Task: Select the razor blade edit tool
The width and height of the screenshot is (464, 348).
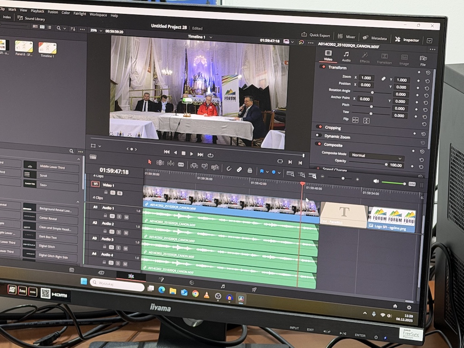Action: pyautogui.click(x=181, y=164)
